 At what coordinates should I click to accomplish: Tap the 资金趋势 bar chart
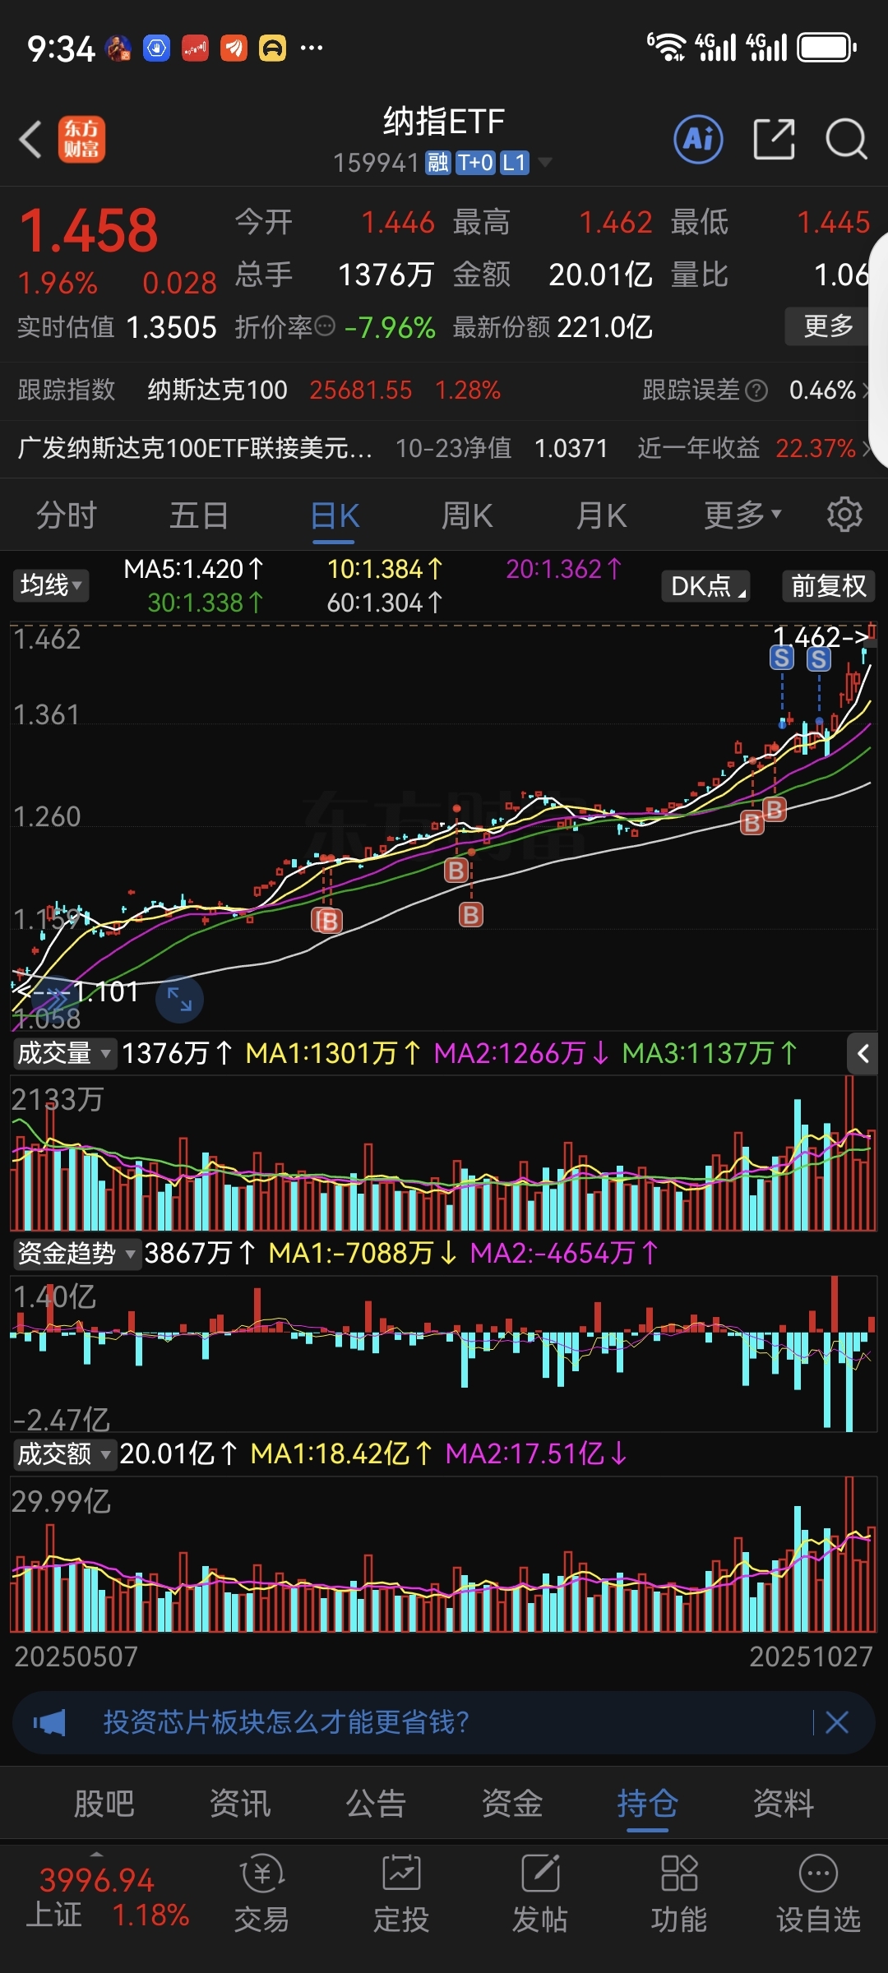[x=444, y=1352]
